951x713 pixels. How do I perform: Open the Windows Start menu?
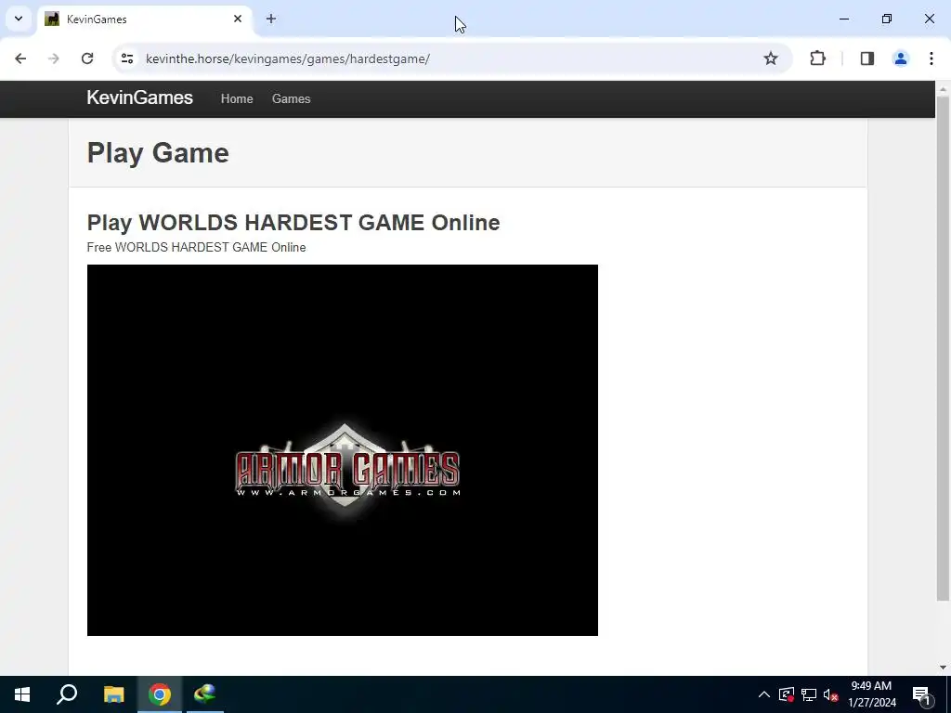click(x=22, y=694)
